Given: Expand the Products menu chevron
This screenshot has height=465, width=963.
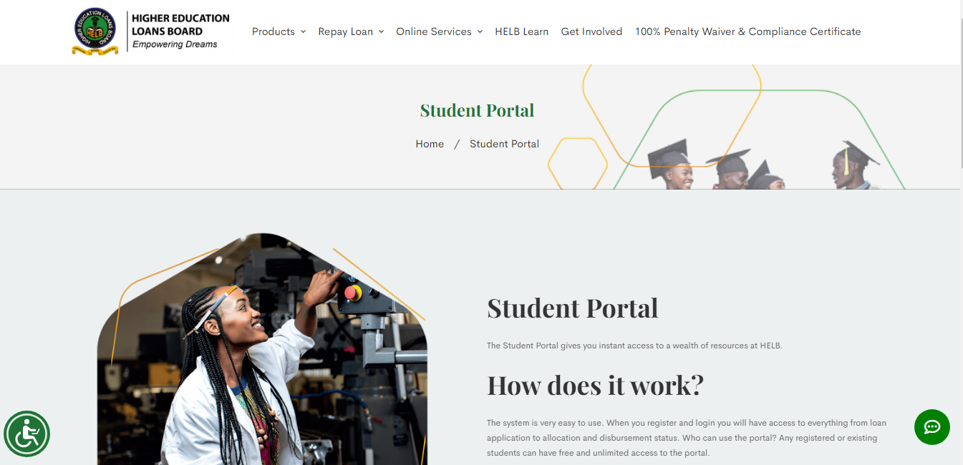Looking at the screenshot, I should coord(303,31).
